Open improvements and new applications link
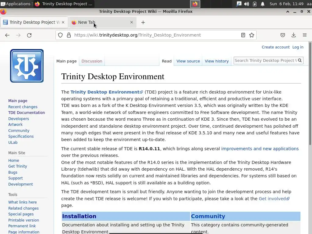Viewport: 312px width, 234px height. click(260, 149)
